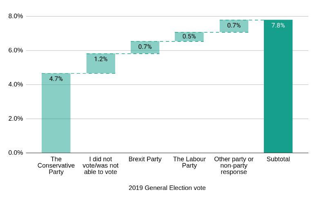Image resolution: width=319 pixels, height=201 pixels.
Task: Select 'Other party or non-party response' label
Action: (234, 165)
